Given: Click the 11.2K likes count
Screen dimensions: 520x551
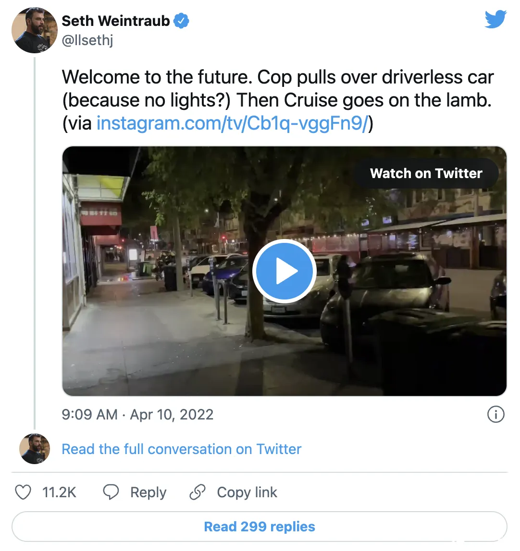Looking at the screenshot, I should click(x=59, y=492).
